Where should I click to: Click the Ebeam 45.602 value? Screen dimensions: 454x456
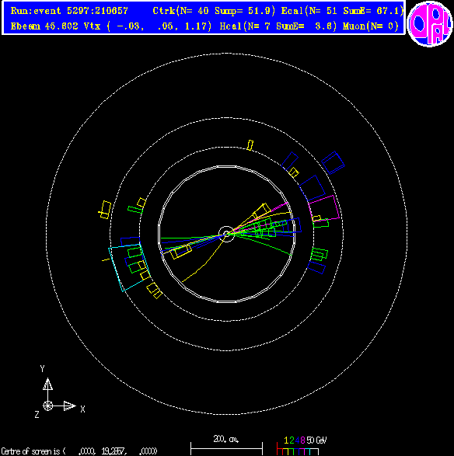[44, 26]
